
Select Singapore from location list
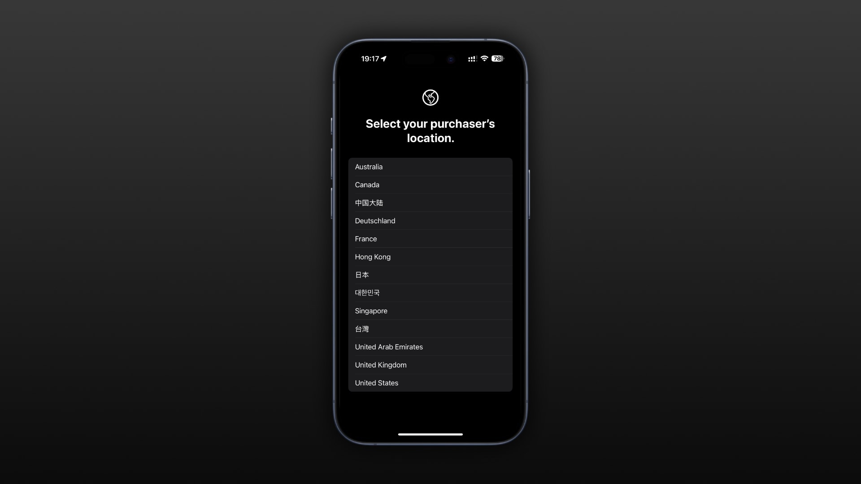430,310
